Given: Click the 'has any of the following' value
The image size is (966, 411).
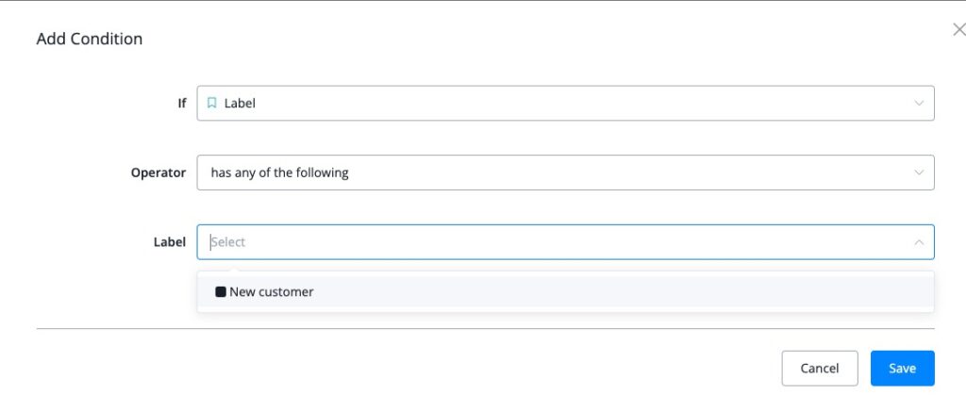Looking at the screenshot, I should point(279,173).
